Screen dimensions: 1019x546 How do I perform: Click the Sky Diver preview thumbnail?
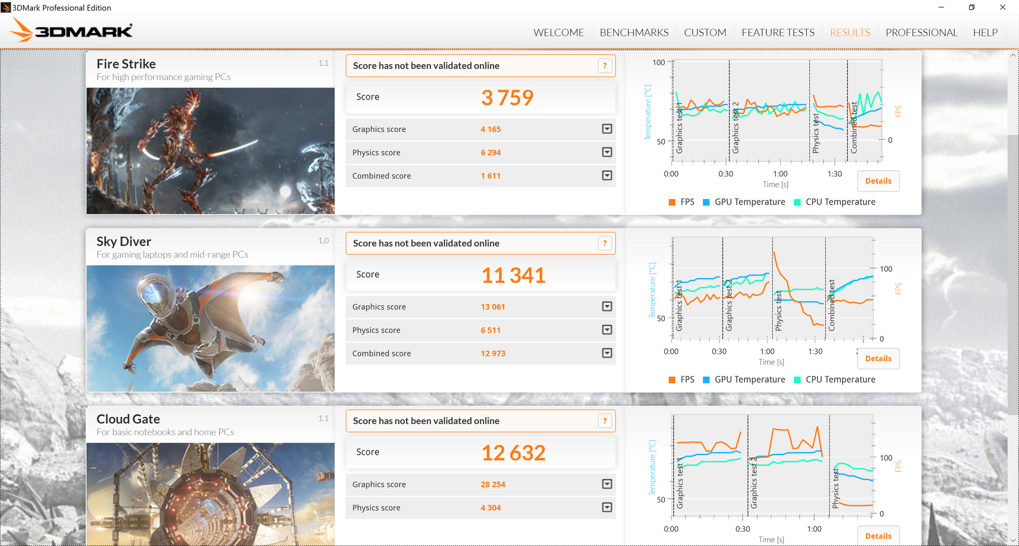click(211, 329)
